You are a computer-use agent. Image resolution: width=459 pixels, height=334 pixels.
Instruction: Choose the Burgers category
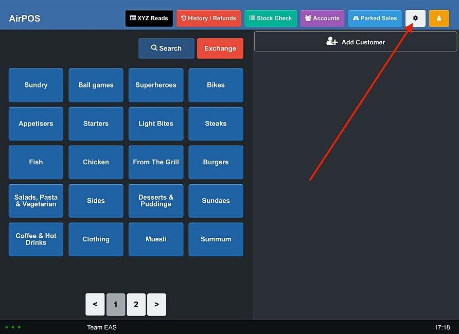pos(216,162)
